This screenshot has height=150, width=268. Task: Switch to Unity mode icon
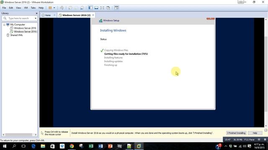coord(108,8)
